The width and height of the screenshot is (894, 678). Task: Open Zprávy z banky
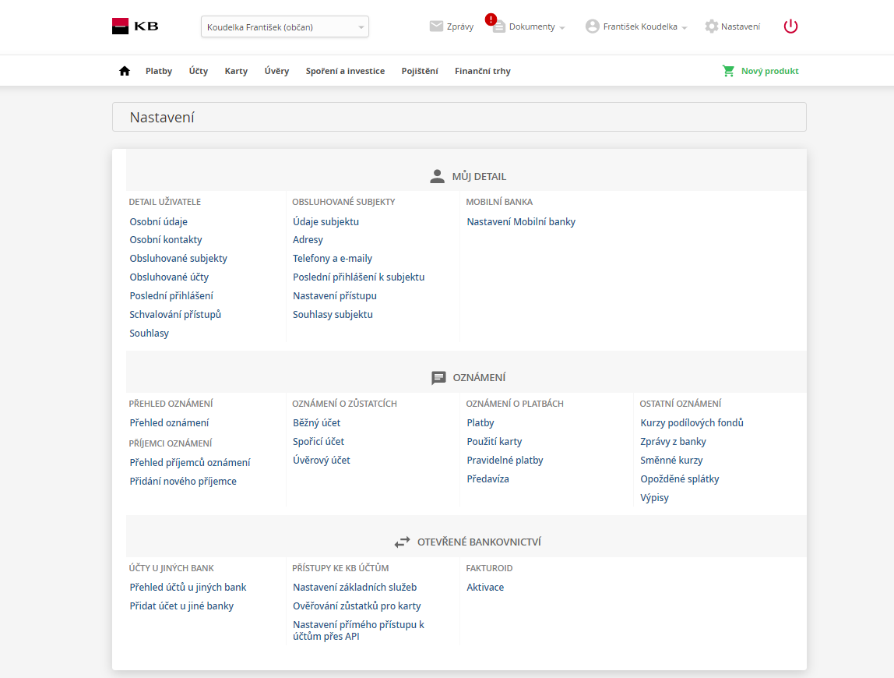[x=673, y=442]
